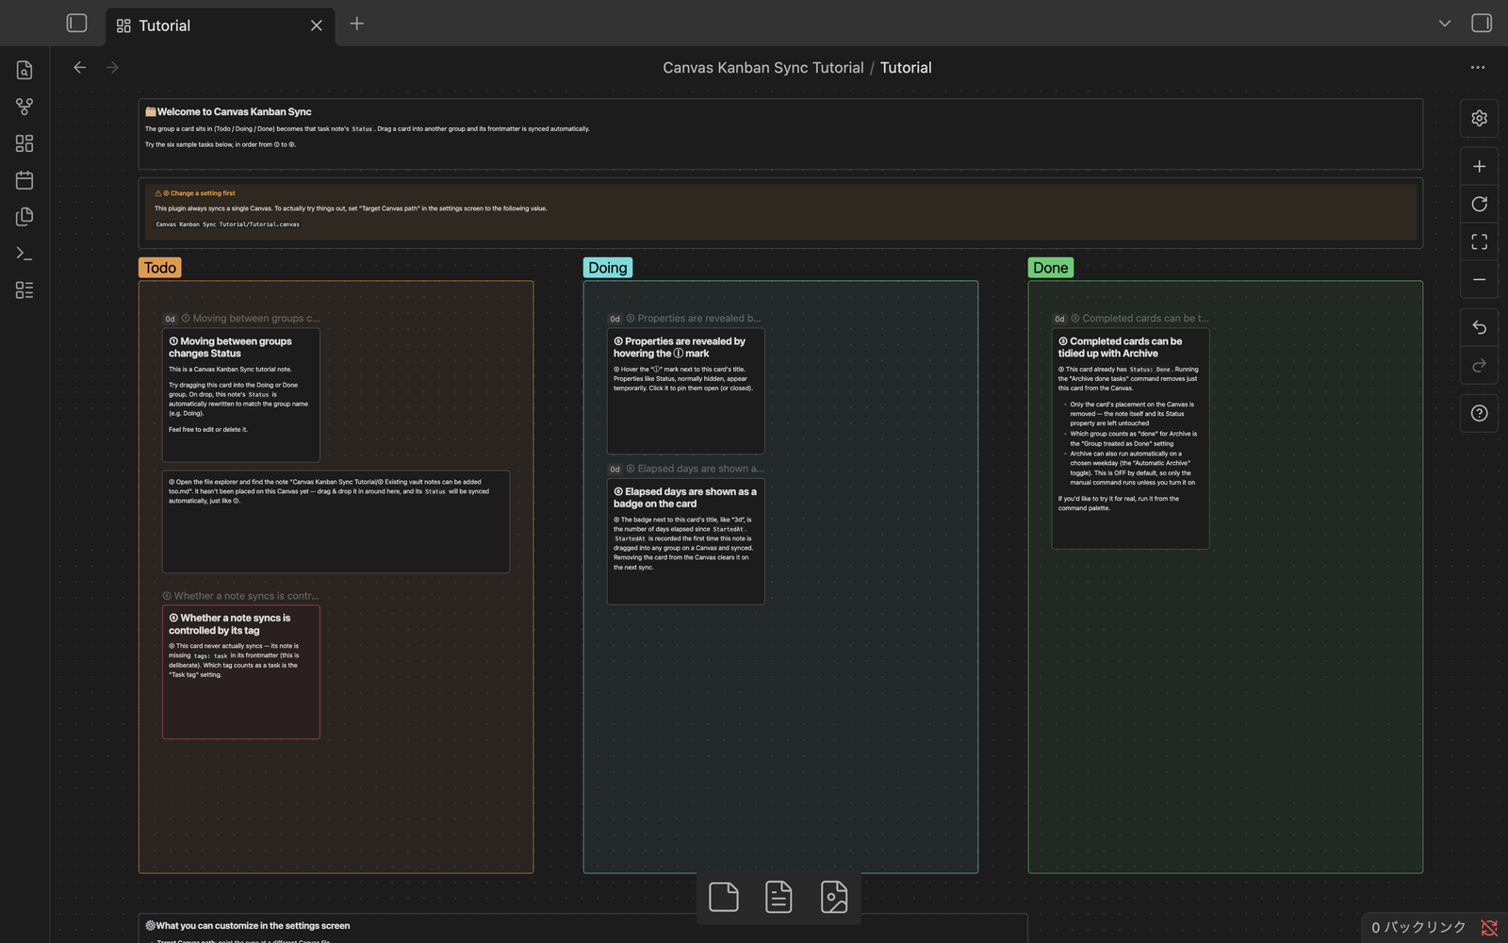Click info mark beside Properties are revealed label
Image resolution: width=1508 pixels, height=943 pixels.
click(631, 319)
